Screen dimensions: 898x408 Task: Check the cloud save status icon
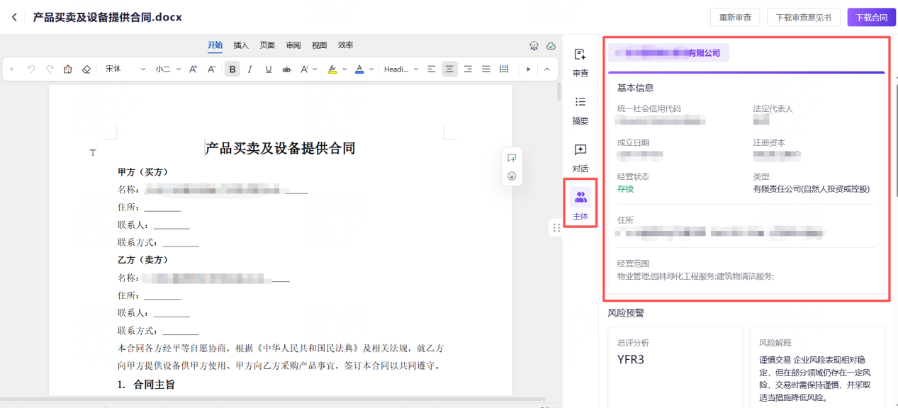pyautogui.click(x=551, y=46)
